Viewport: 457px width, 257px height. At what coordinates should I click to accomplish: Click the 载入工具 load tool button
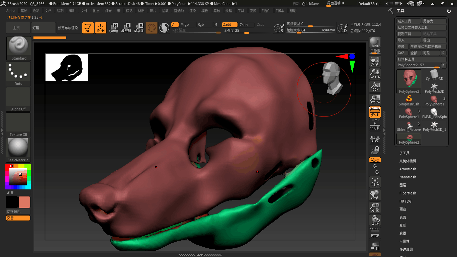pos(408,21)
